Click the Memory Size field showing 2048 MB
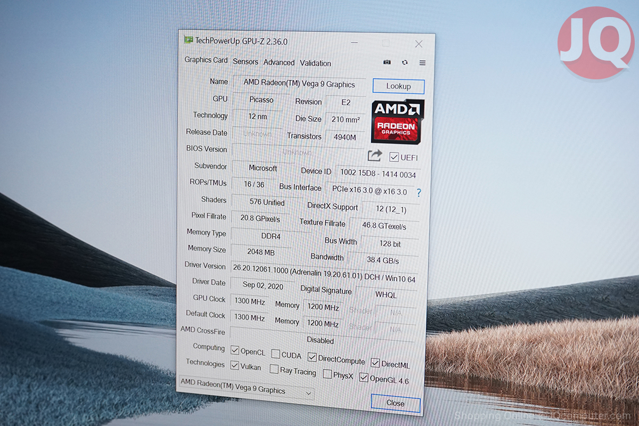 click(x=261, y=252)
